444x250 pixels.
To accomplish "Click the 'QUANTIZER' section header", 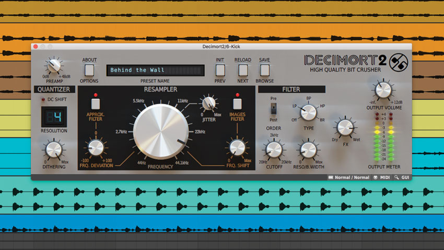I will pyautogui.click(x=54, y=89).
